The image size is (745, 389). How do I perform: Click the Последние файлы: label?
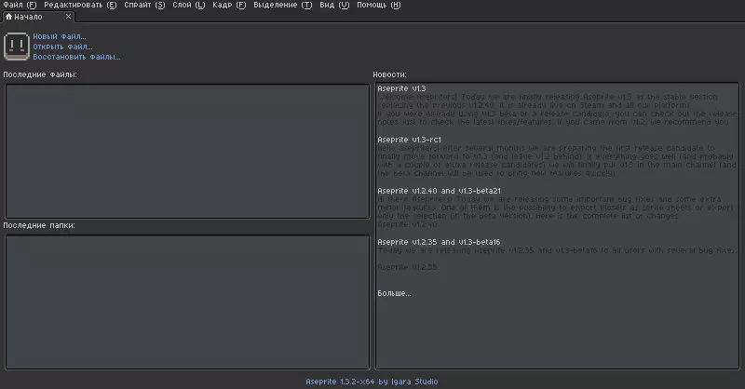[40, 74]
